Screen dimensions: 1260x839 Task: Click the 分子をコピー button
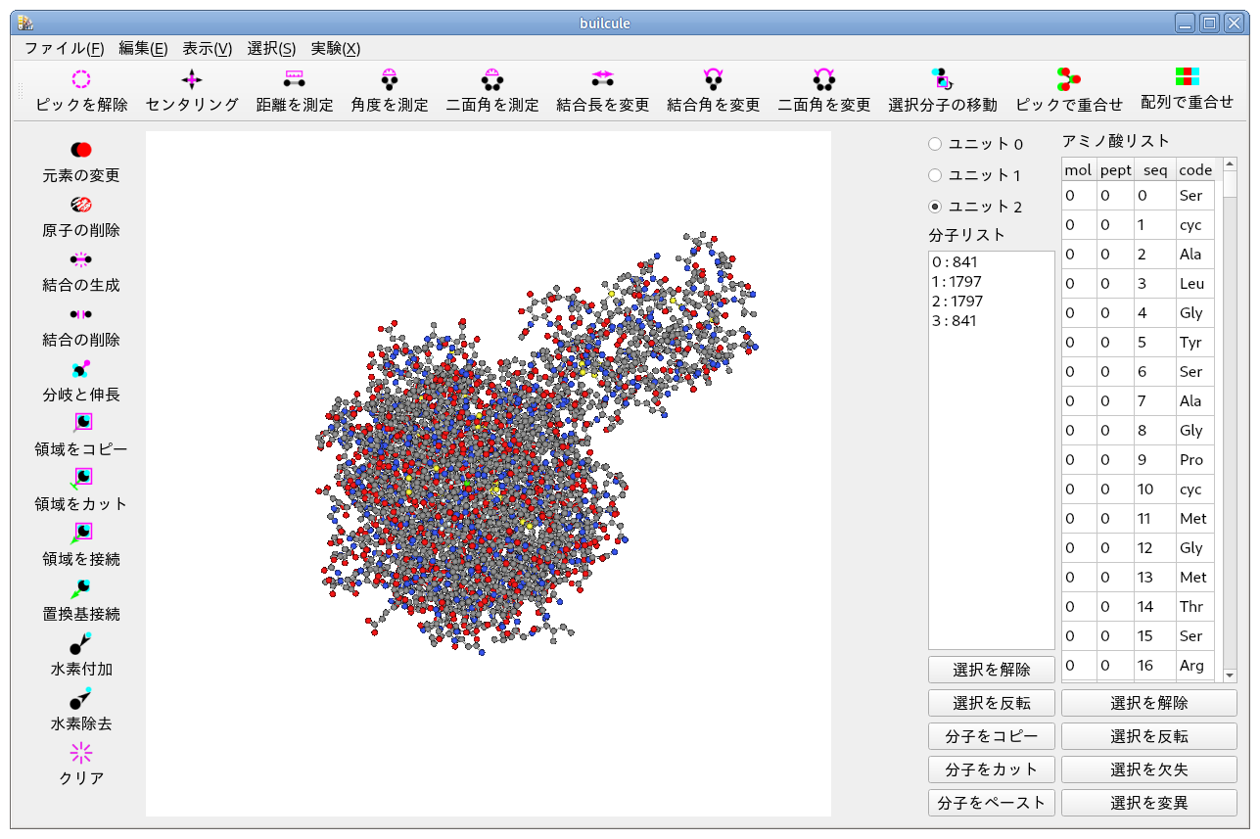[991, 736]
